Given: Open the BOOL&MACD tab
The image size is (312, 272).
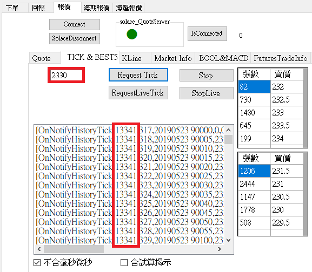Looking at the screenshot, I should (x=223, y=58).
